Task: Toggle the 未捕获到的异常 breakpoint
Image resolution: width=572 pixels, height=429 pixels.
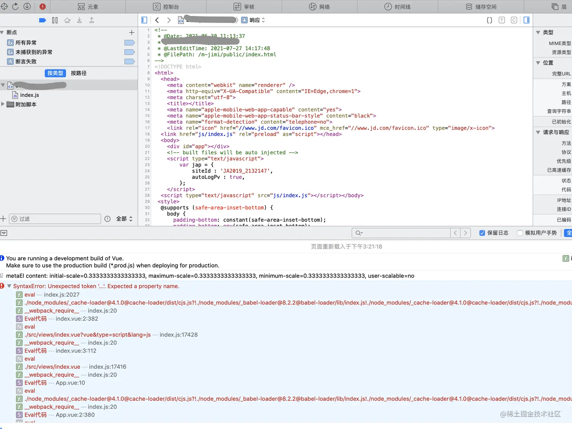Action: click(129, 52)
